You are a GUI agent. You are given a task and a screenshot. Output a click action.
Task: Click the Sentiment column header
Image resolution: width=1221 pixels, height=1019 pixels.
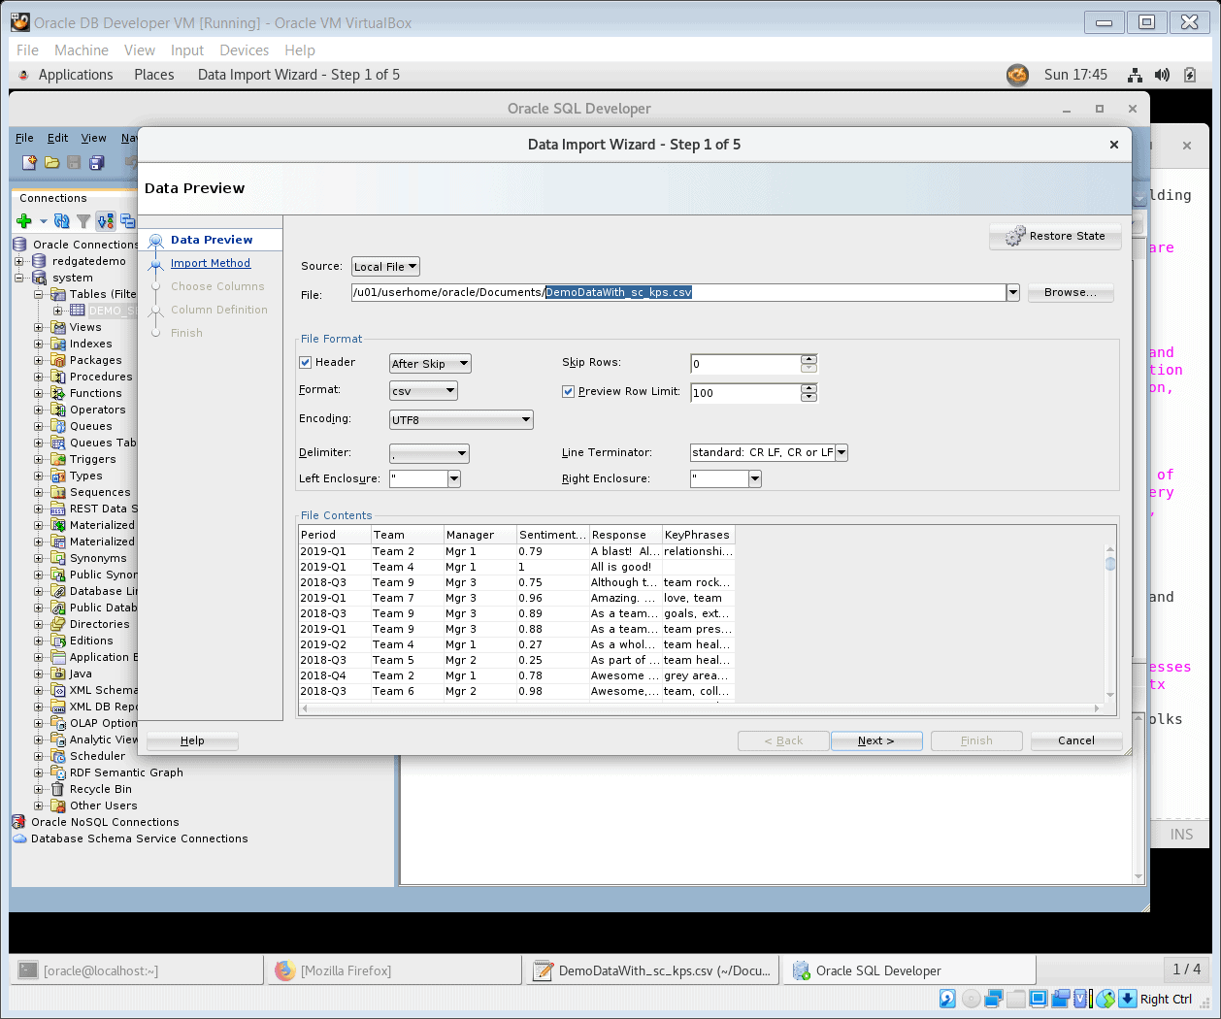point(552,535)
